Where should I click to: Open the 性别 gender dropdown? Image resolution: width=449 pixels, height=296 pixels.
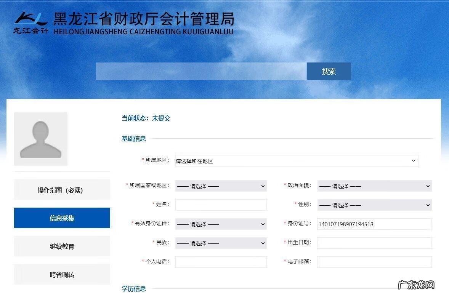374,205
